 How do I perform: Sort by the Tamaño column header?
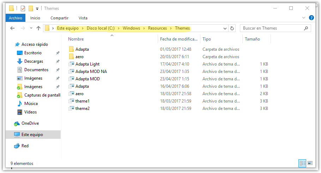[252, 39]
